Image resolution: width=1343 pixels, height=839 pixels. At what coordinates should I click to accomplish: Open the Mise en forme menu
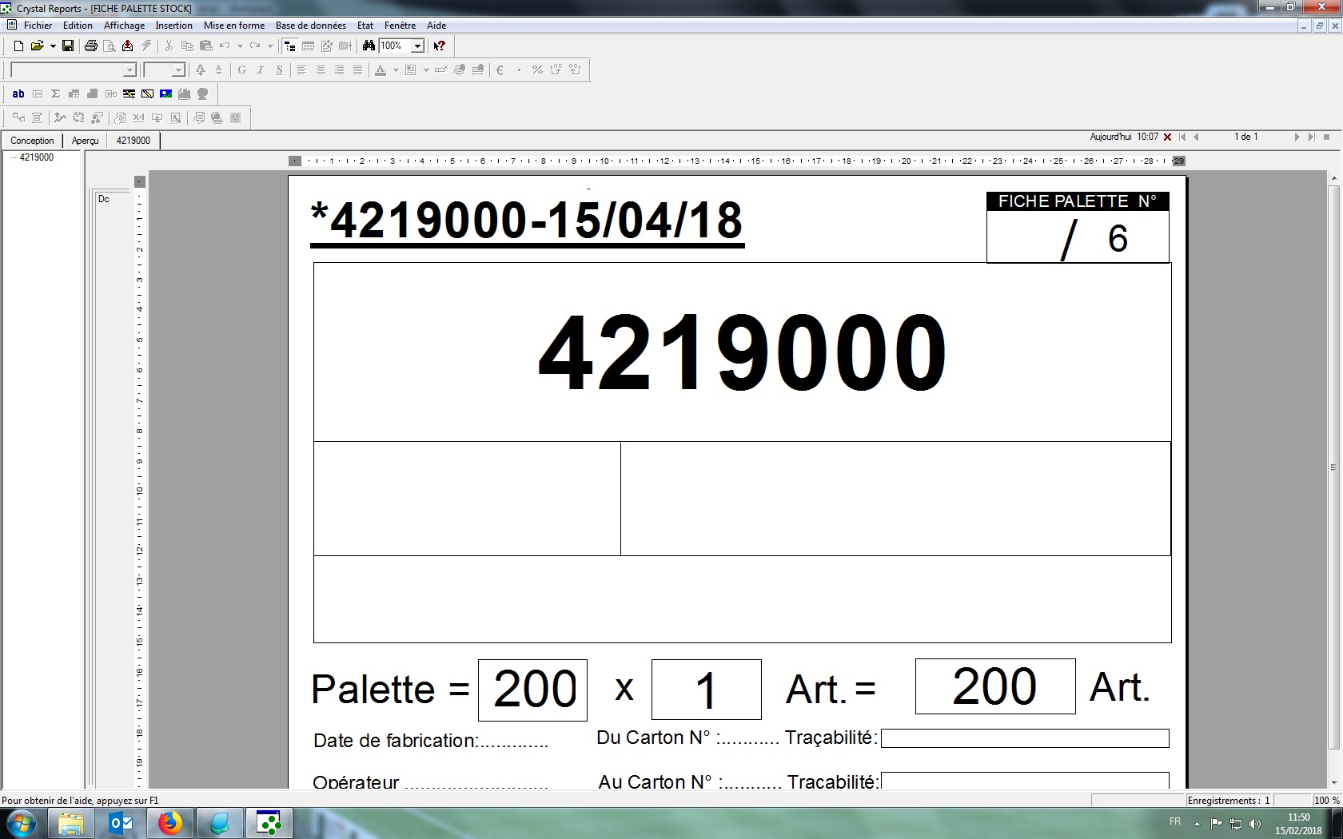[x=233, y=26]
